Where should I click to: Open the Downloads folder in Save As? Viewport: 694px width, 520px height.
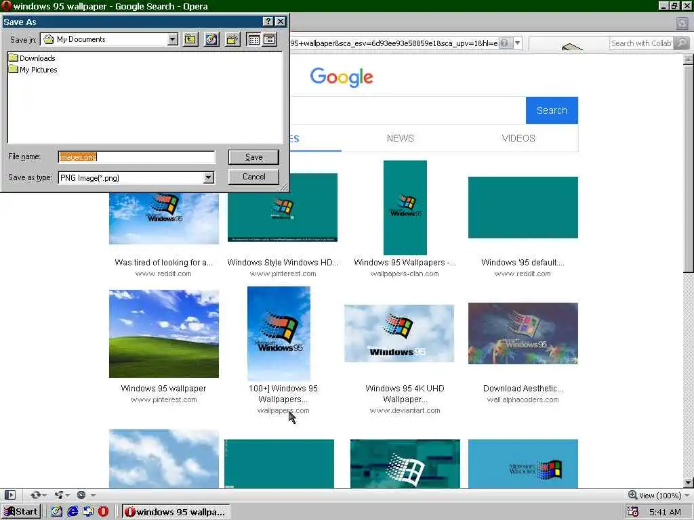(33, 58)
